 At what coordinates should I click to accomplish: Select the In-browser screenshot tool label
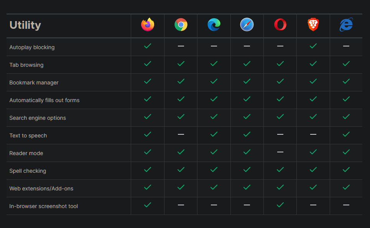[43, 206]
